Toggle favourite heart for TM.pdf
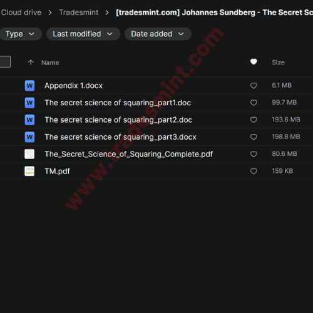Screen dimensions: 313x313 click(x=254, y=171)
